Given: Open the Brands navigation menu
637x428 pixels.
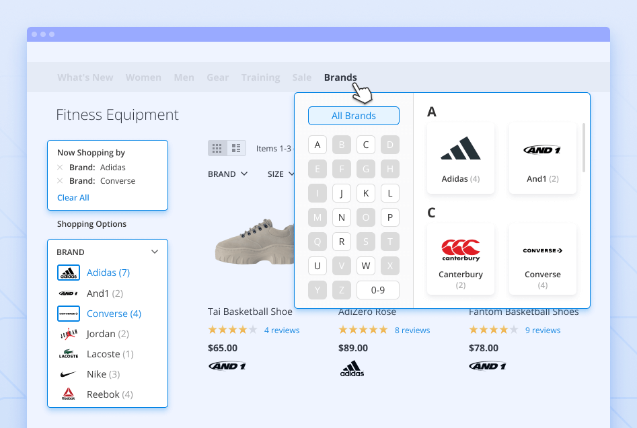Looking at the screenshot, I should (x=340, y=77).
